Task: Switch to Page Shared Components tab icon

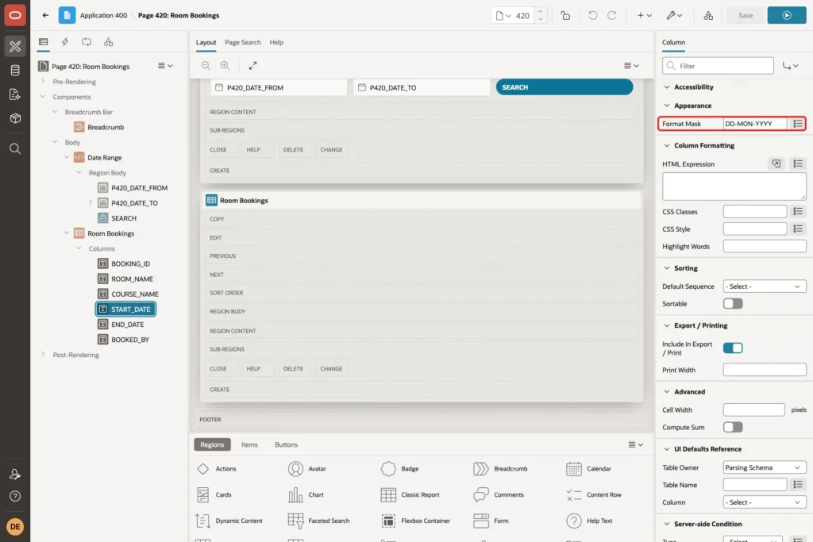Action: tap(108, 42)
